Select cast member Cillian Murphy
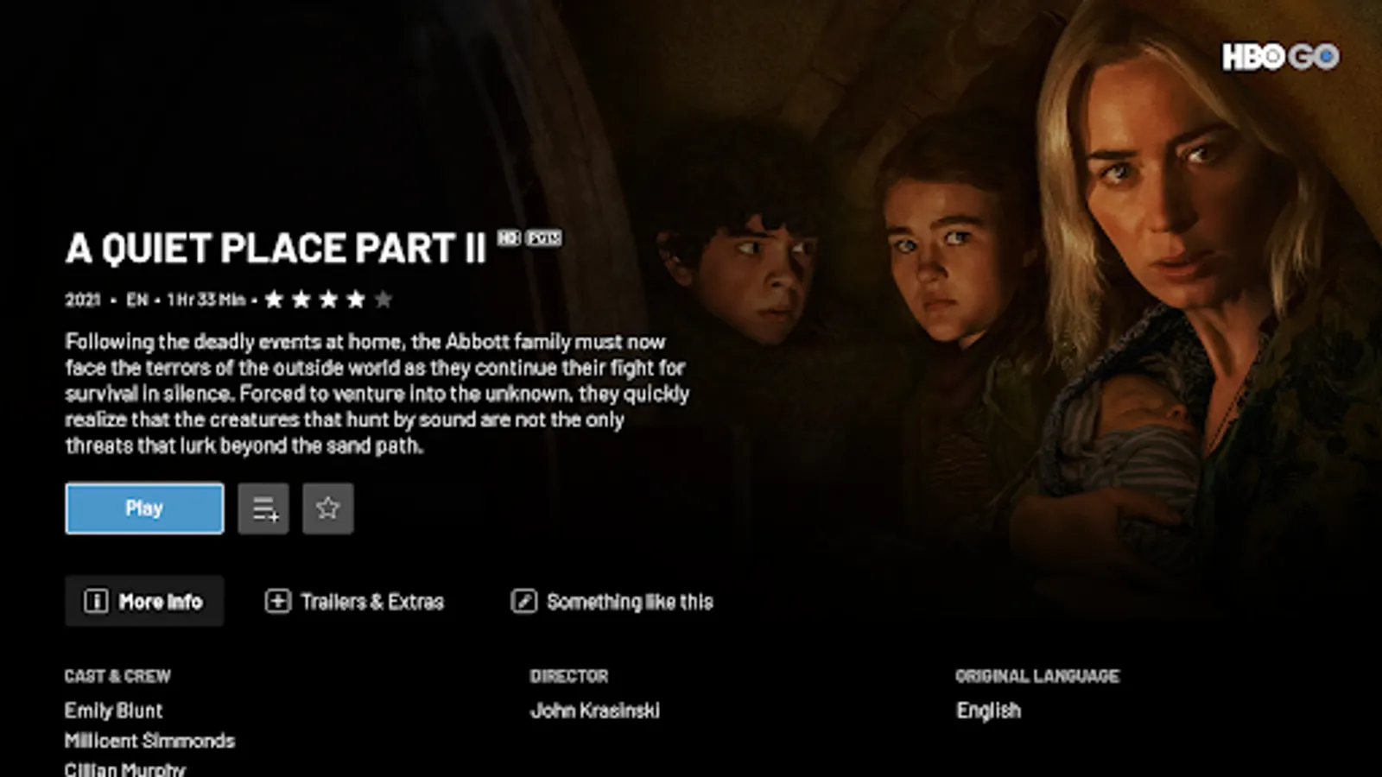1382x777 pixels. [125, 768]
